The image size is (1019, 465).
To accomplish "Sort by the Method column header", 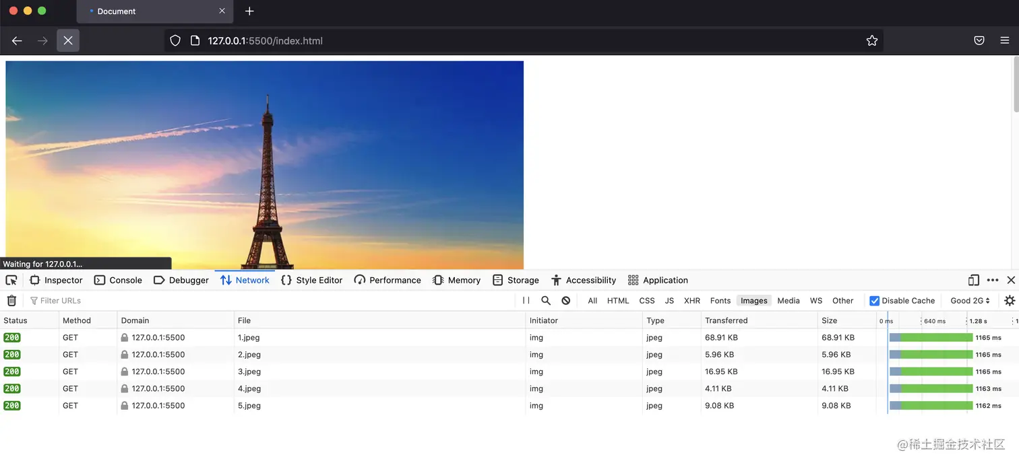I will pos(88,320).
